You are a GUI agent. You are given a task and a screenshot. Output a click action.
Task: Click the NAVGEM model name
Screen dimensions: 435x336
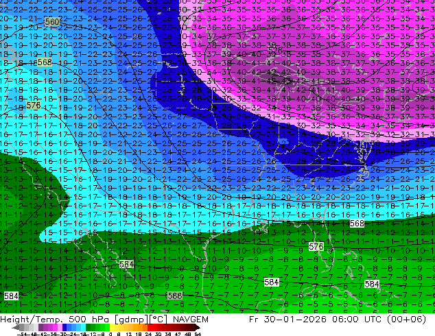[x=191, y=320]
